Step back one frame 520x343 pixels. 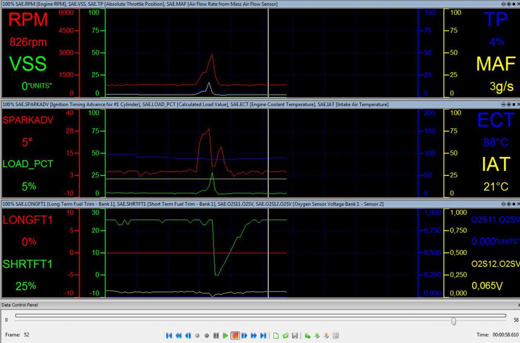tap(188, 335)
